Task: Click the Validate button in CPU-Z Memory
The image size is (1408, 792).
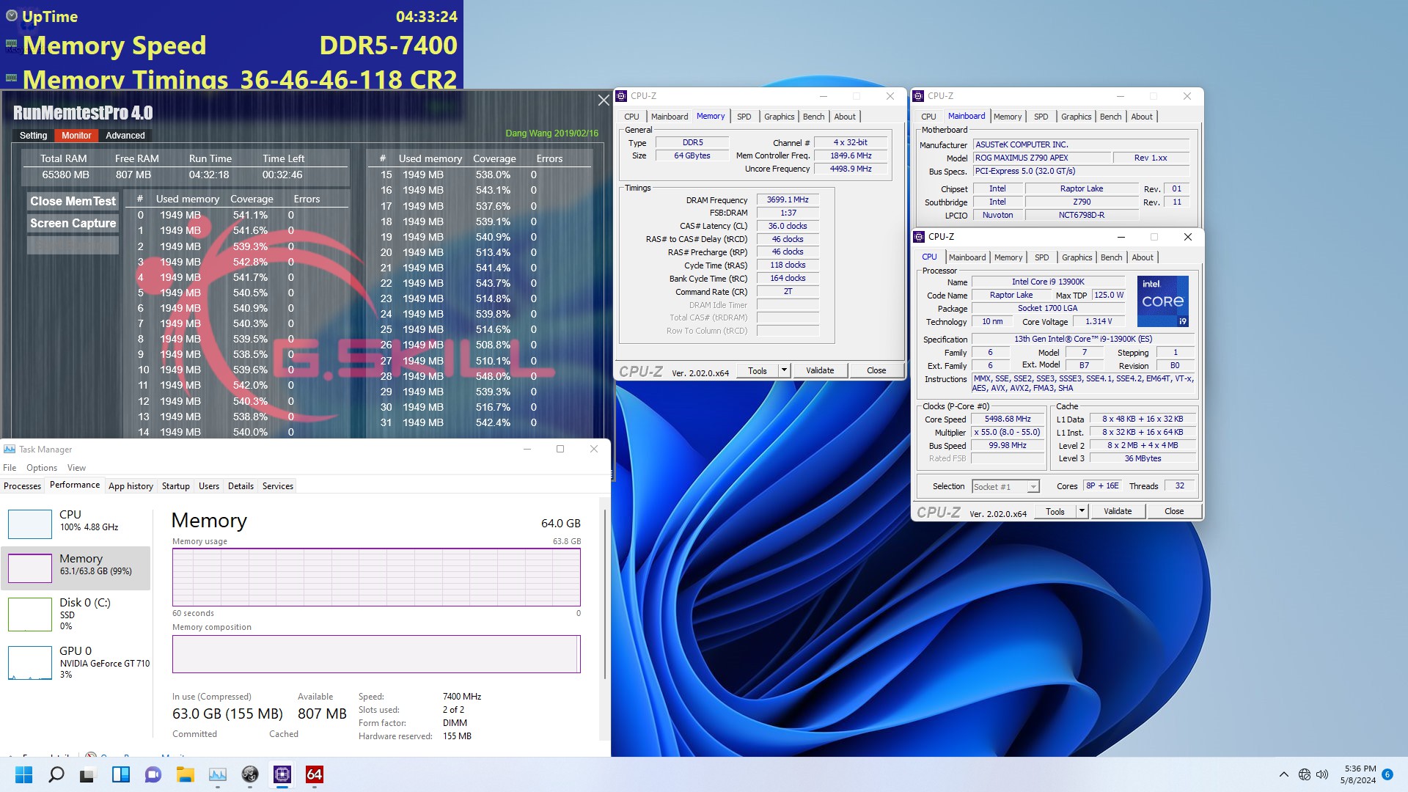Action: 818,370
